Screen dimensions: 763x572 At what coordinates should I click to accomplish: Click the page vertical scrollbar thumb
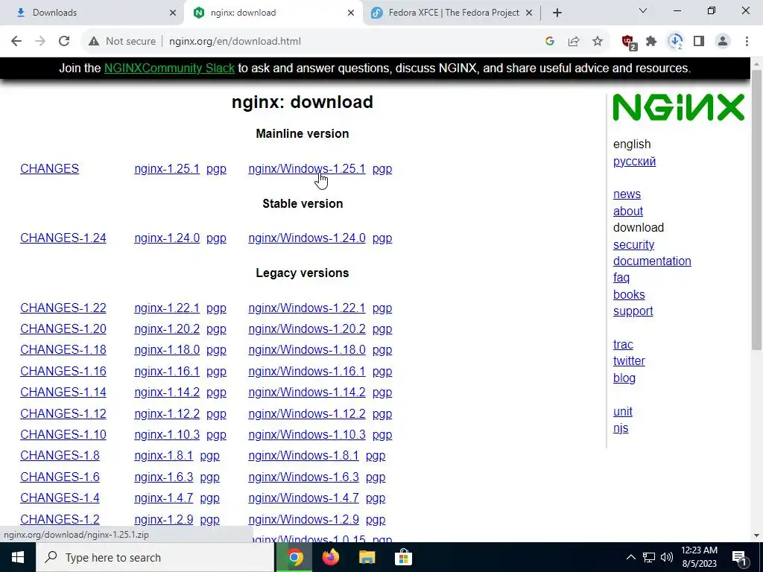756,209
